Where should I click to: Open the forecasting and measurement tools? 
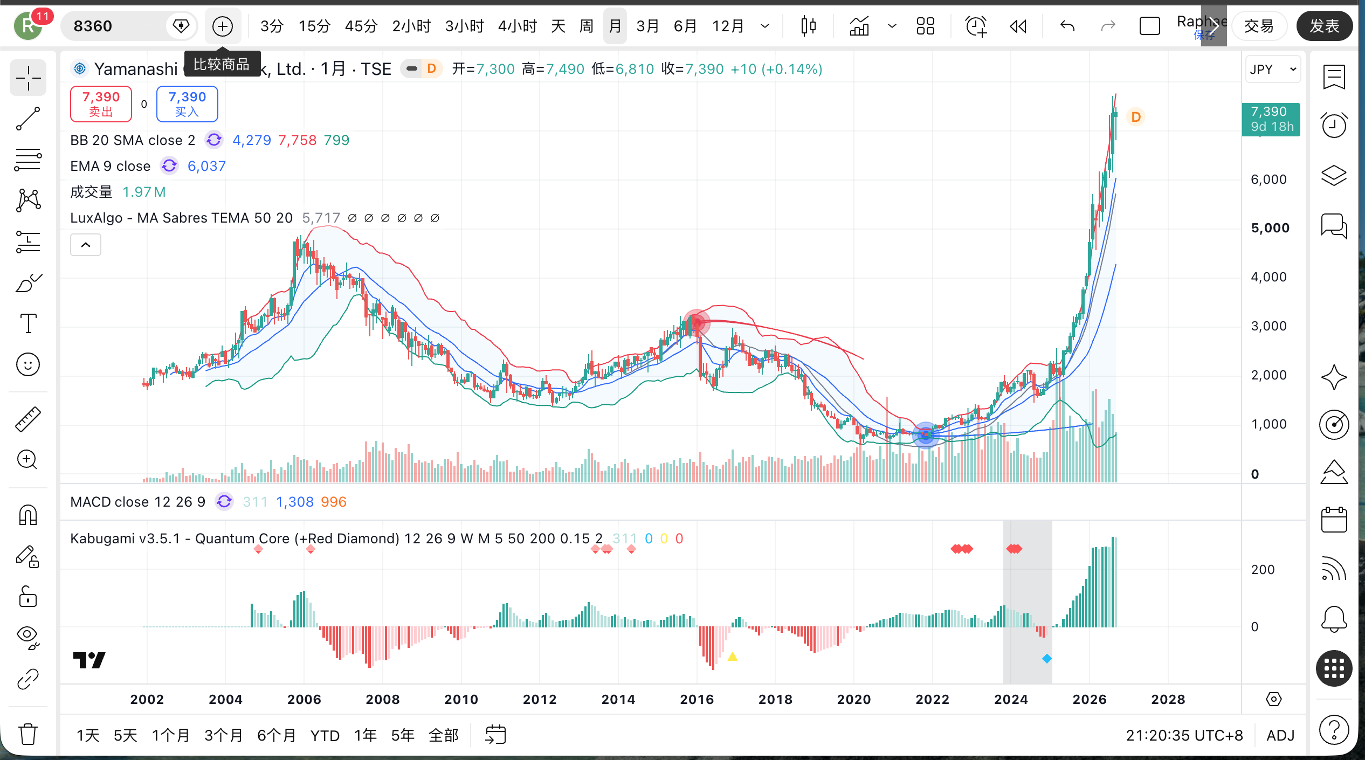[x=28, y=242]
